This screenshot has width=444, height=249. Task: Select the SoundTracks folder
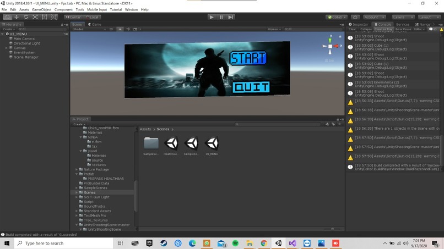(x=94, y=206)
